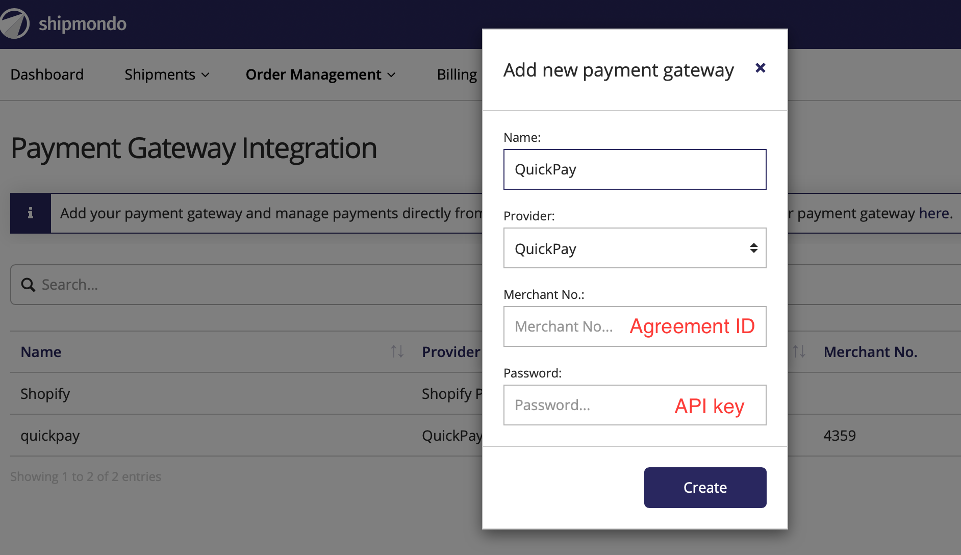Focus the Name field containing QuickPay
The image size is (961, 555).
pos(635,169)
